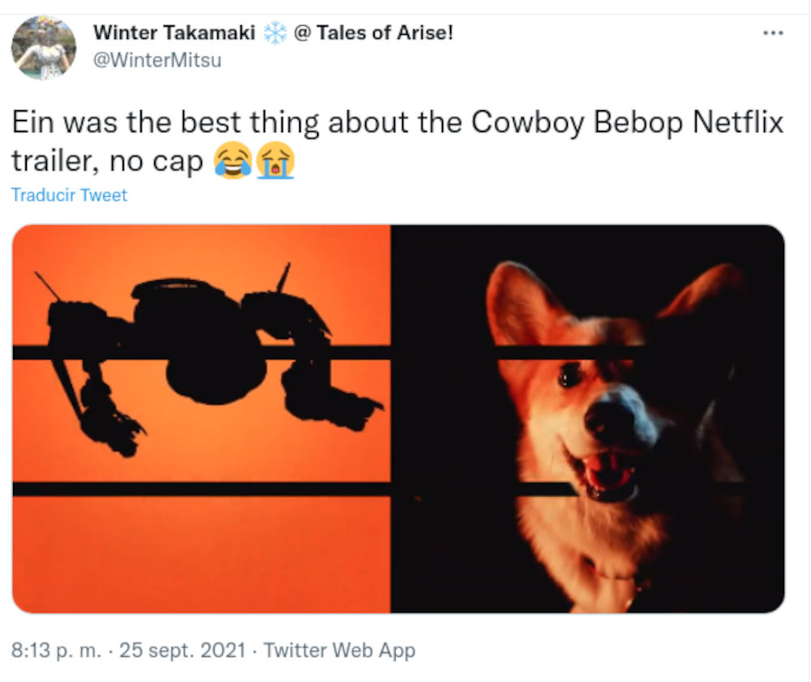Open the Twitter Web App source link
This screenshot has height=682, width=811.
click(339, 650)
